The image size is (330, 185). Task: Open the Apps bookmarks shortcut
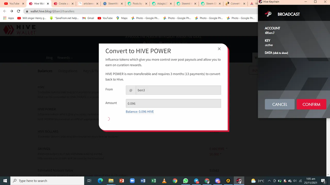pyautogui.click(x=9, y=18)
